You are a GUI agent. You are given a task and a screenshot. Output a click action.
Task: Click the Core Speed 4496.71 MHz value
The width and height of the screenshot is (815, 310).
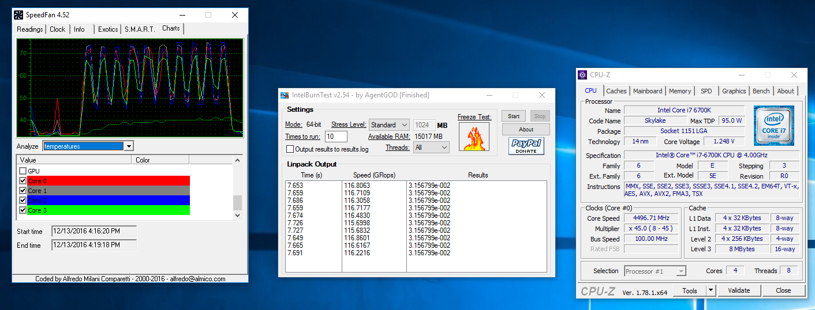[x=651, y=218]
